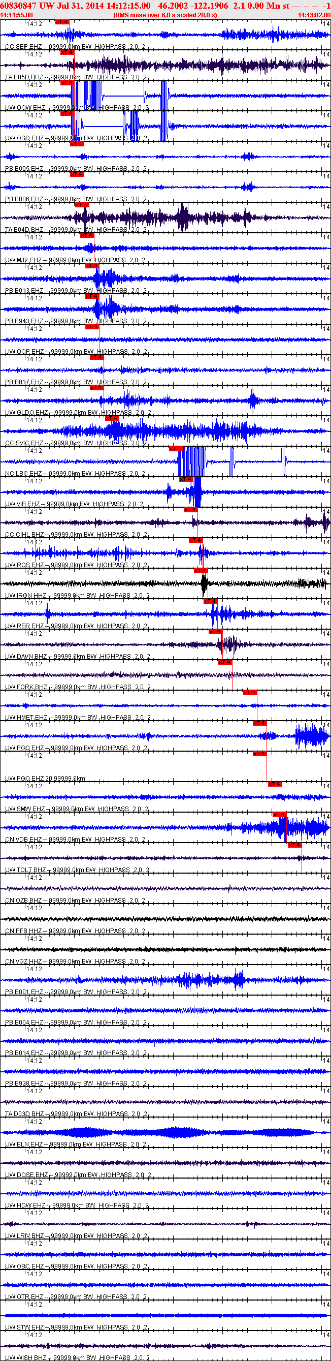Select the red pick flag on the UW.FORK trace
This screenshot has height=1361, width=331.
225,662
